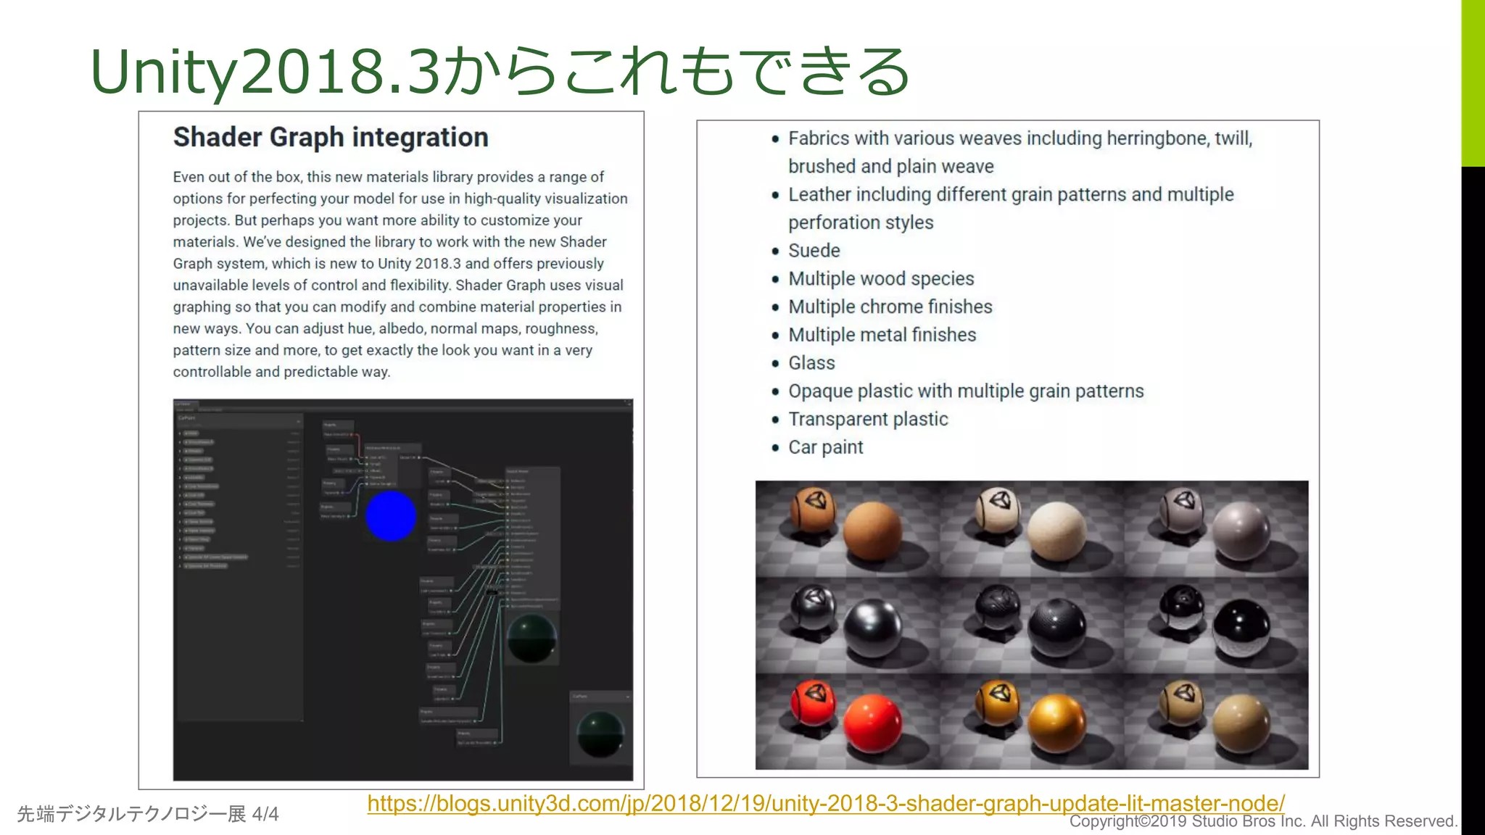This screenshot has height=835, width=1485.
Task: Open the blogs.unity3d.com shader graph link
Action: (x=826, y=803)
